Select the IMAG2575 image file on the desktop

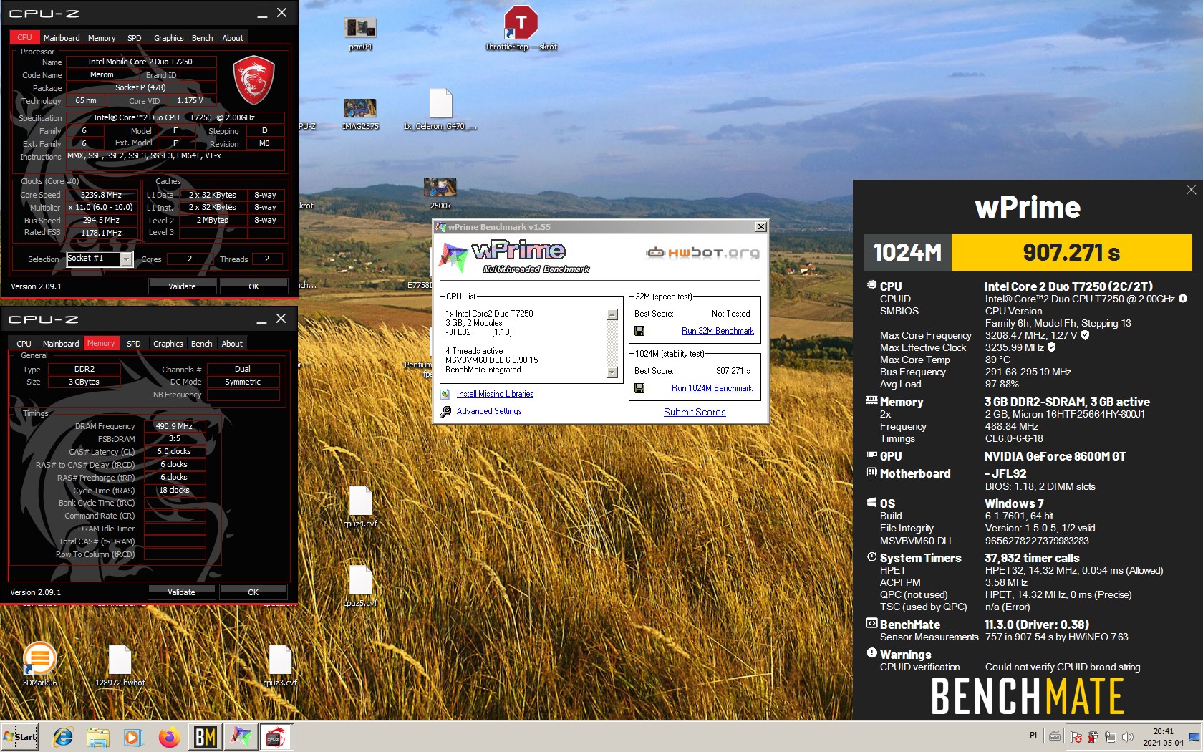360,112
